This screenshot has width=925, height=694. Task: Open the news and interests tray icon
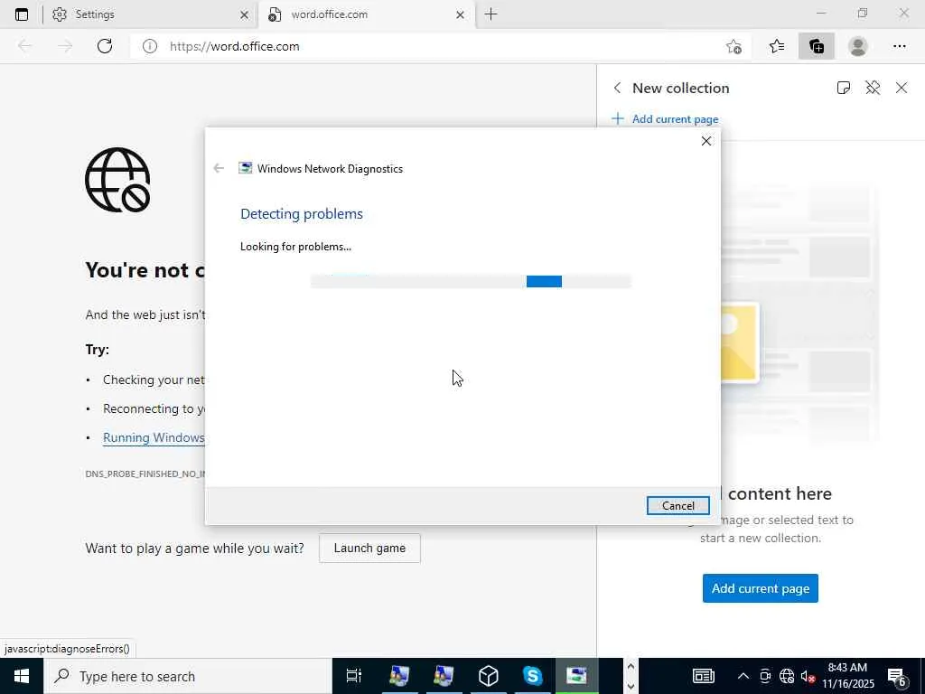coord(703,676)
